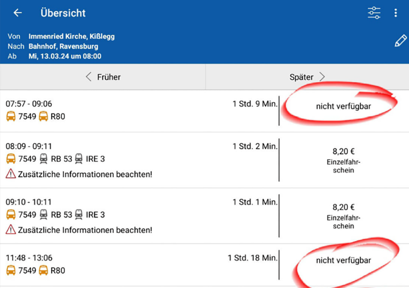This screenshot has height=288, width=409.
Task: Show earlier connections with Früher
Action: (103, 77)
